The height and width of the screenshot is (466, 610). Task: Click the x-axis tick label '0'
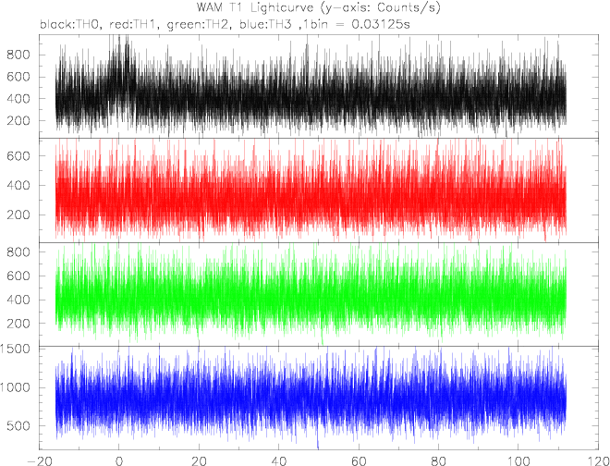click(118, 460)
